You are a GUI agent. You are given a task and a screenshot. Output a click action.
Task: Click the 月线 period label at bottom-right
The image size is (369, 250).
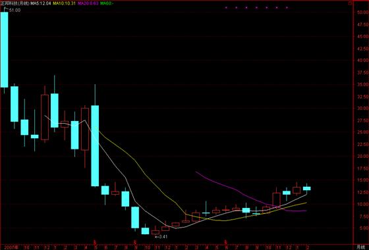point(360,247)
